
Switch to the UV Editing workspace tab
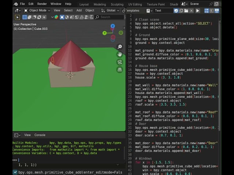click(135, 4)
